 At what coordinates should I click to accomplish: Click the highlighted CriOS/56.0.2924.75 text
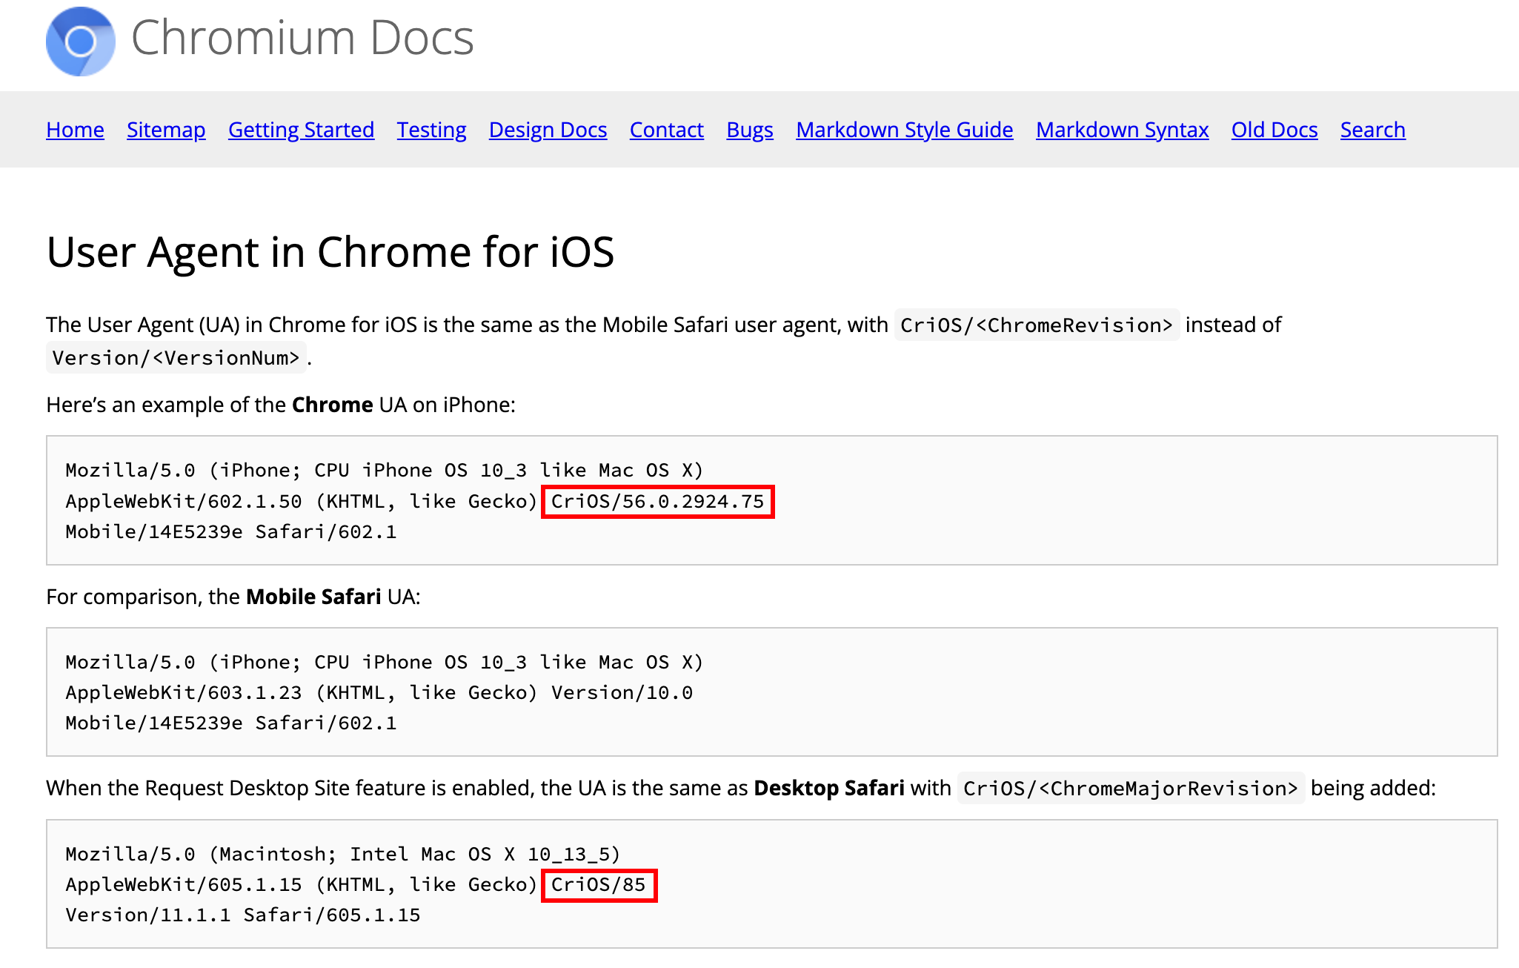point(657,502)
